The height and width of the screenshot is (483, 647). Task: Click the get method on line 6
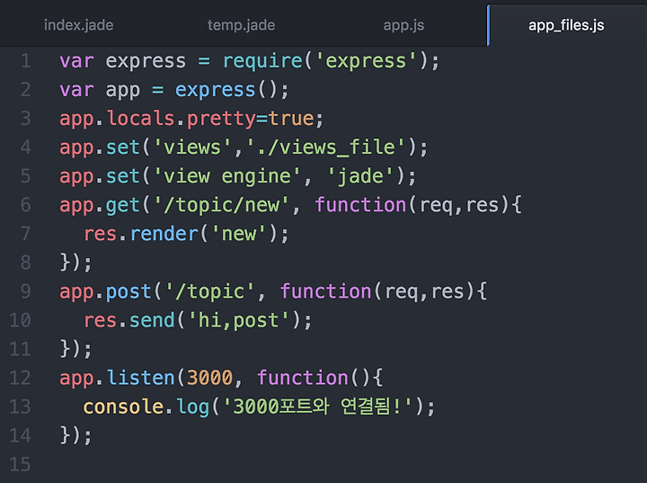pyautogui.click(x=122, y=205)
